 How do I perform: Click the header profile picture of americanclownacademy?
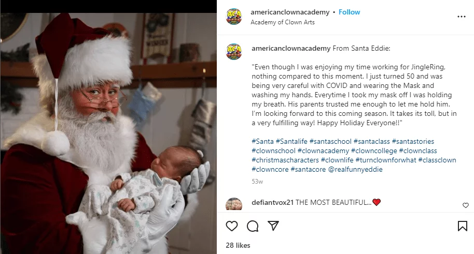click(x=234, y=17)
